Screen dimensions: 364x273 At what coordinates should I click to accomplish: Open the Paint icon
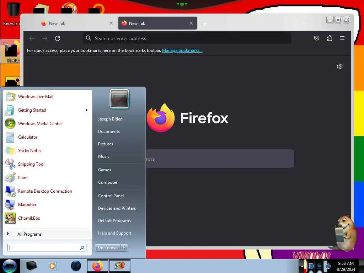(10, 178)
